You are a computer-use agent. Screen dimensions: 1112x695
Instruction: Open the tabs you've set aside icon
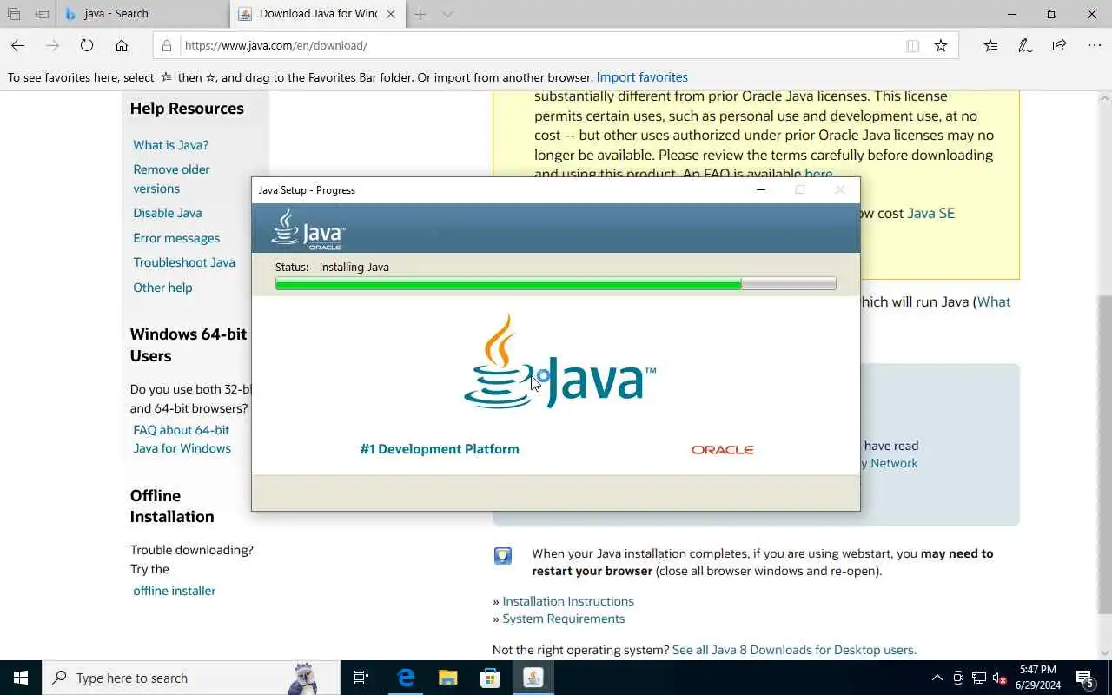tap(14, 14)
